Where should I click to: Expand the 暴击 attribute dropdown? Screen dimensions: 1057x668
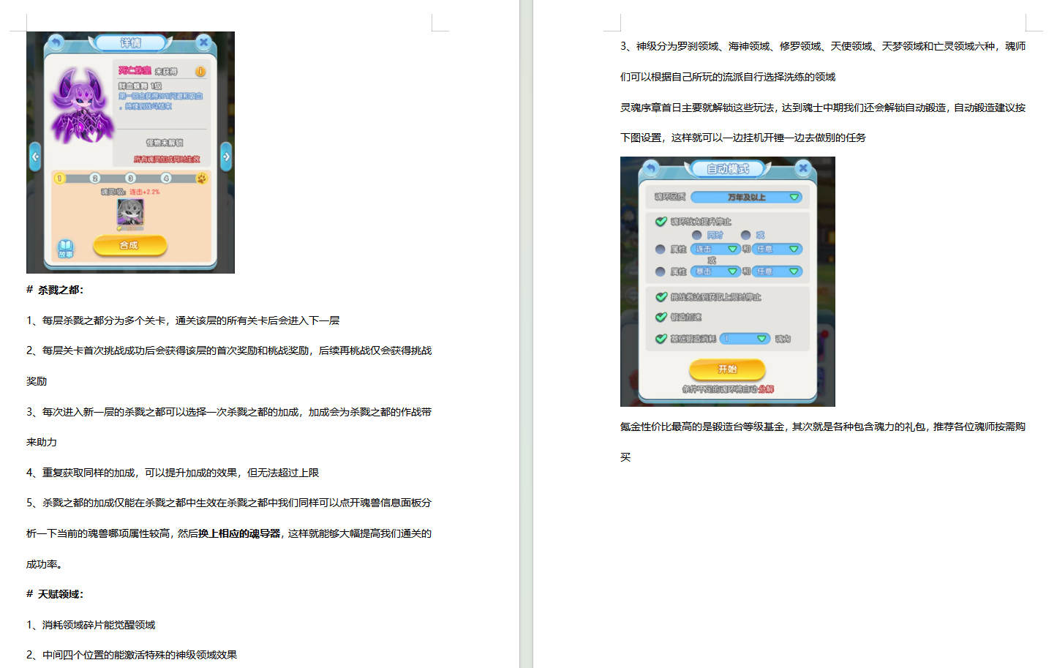715,271
